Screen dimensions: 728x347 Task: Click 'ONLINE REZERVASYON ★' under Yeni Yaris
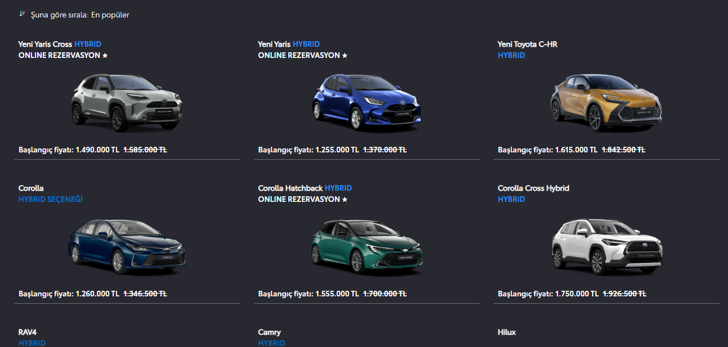(303, 55)
